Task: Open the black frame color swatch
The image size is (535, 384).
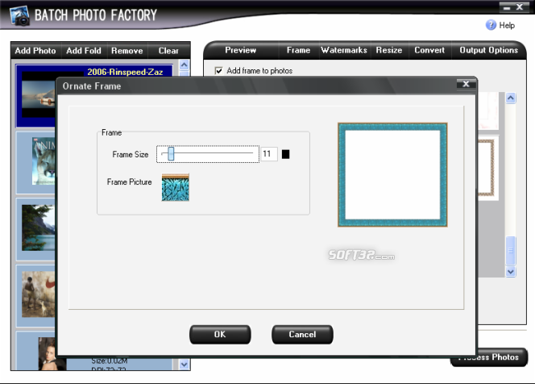Action: tap(285, 154)
